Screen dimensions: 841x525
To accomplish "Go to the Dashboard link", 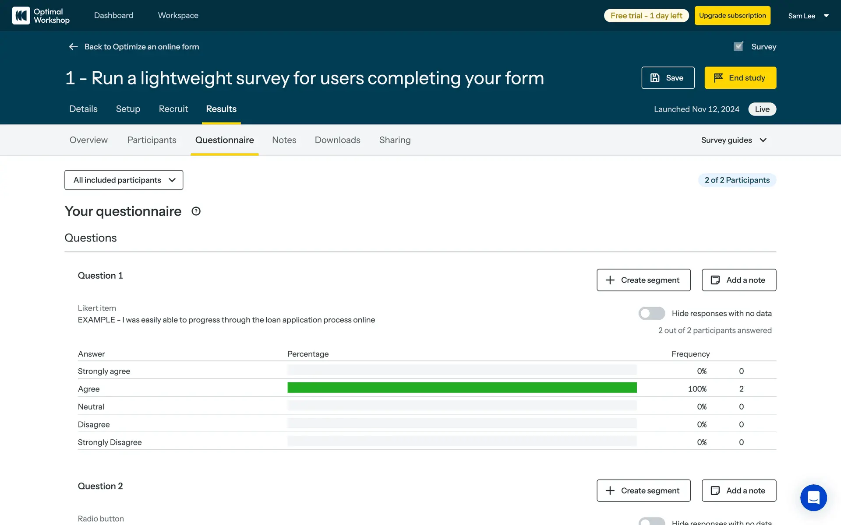I will 113,15.
